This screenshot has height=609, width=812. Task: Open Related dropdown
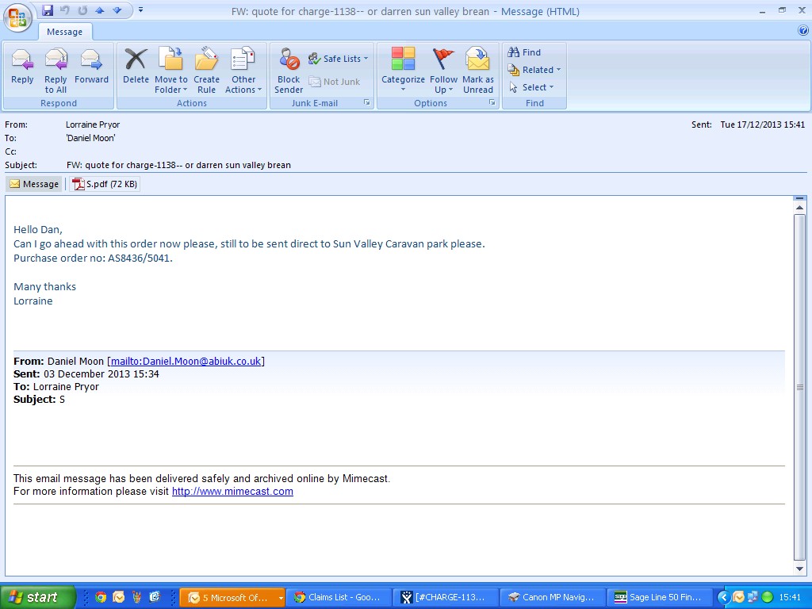click(534, 70)
